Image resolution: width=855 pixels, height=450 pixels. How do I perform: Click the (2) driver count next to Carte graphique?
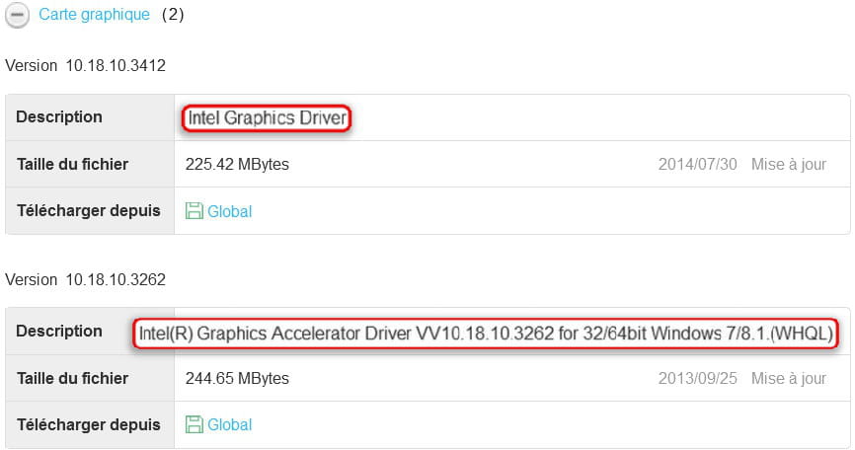(173, 14)
